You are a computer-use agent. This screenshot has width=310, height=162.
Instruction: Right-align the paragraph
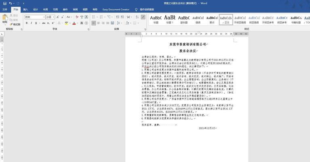click(103, 23)
